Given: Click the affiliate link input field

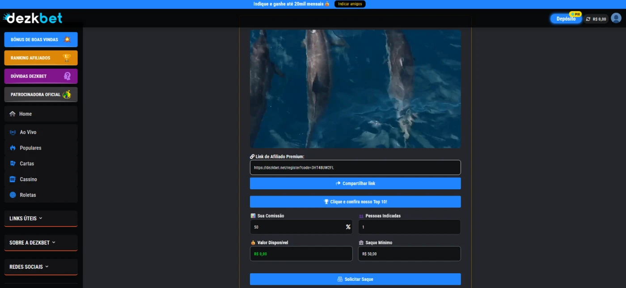Looking at the screenshot, I should coord(355,167).
